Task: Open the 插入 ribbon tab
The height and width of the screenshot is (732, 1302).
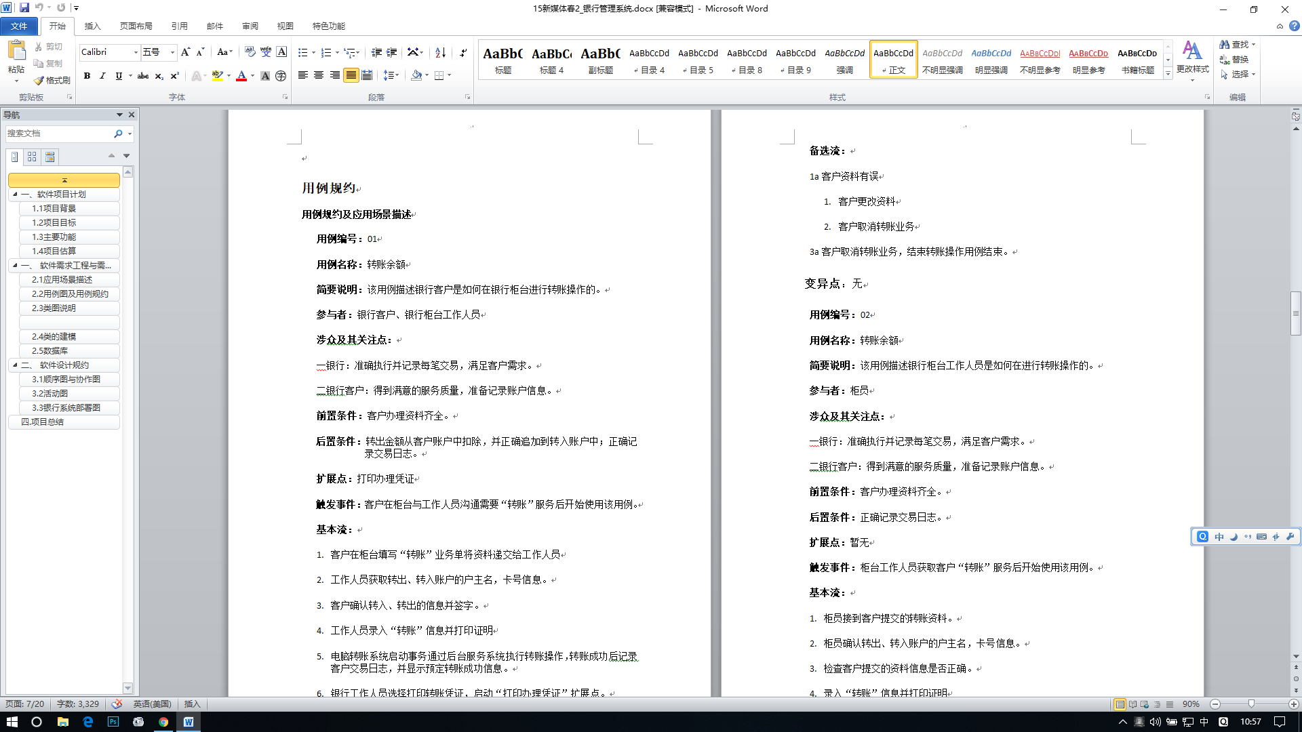Action: [92, 26]
